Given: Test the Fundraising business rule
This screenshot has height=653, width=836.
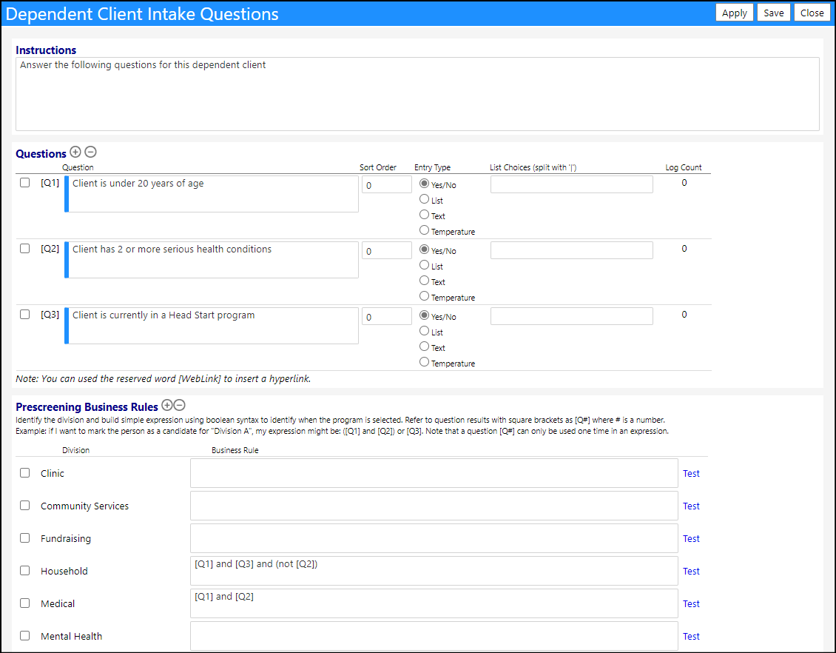Looking at the screenshot, I should click(x=691, y=538).
